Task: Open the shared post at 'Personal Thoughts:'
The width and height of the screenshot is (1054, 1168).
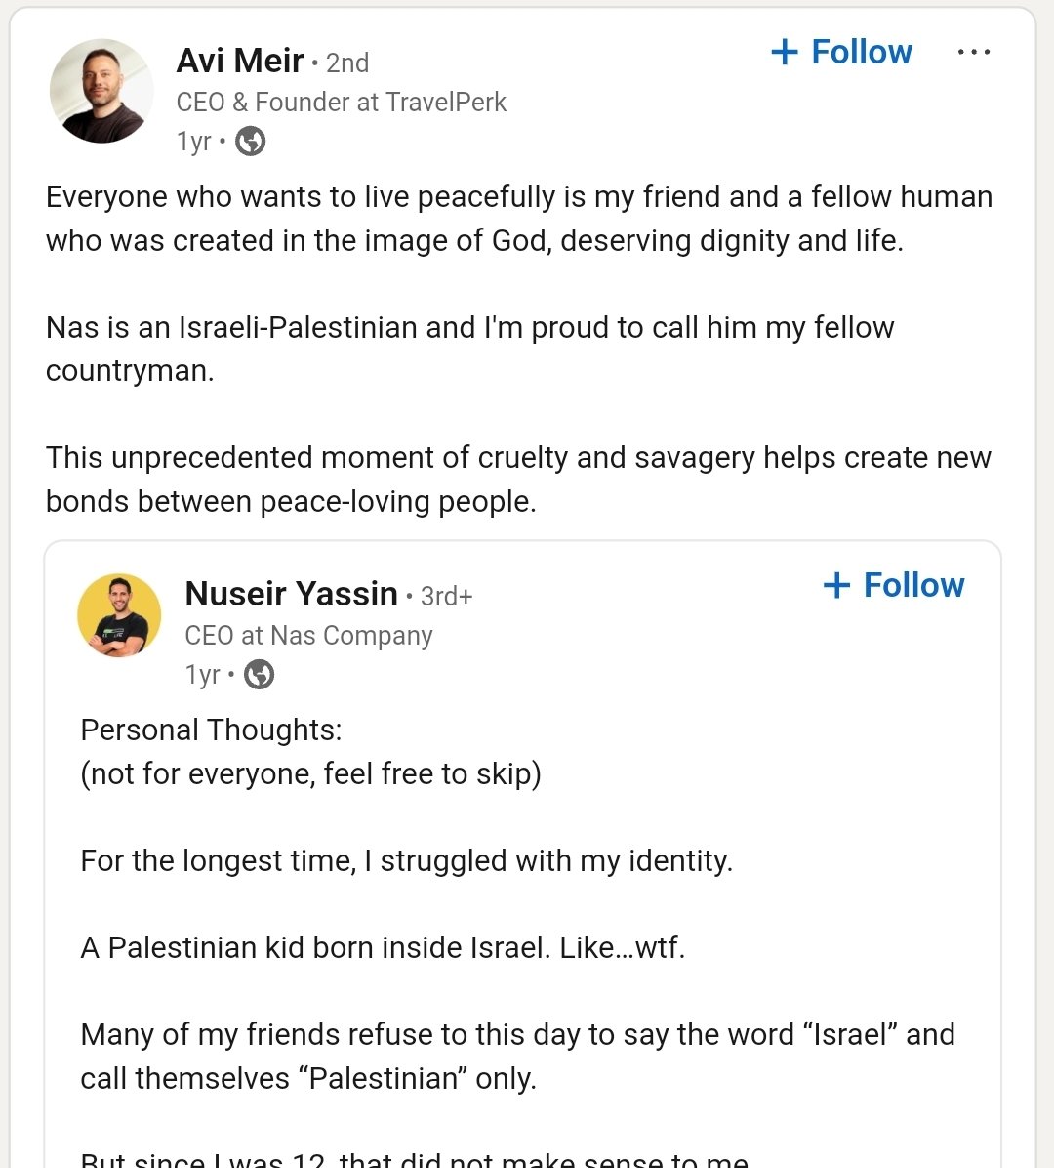Action: pos(211,730)
